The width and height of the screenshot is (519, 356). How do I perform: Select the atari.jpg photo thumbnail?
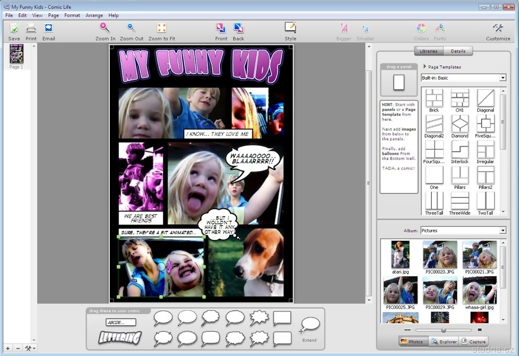click(x=400, y=254)
